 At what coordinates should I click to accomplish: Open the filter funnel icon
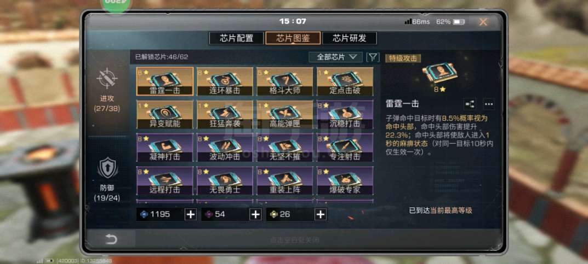click(373, 57)
